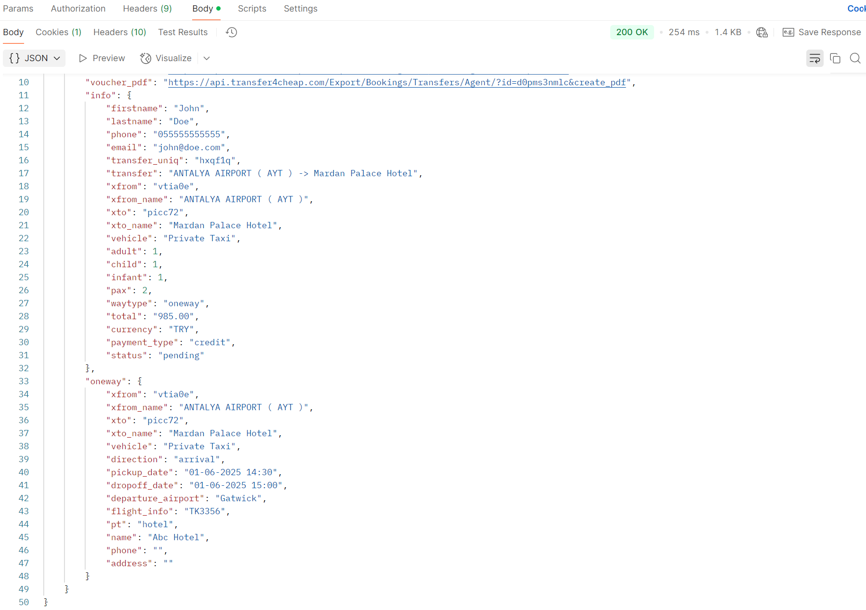
Task: Toggle word wrap in response viewer
Action: [814, 58]
